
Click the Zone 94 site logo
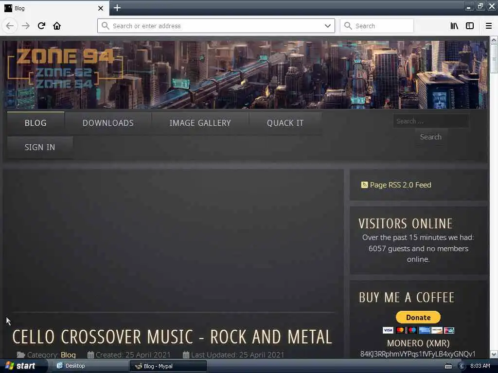tap(65, 68)
